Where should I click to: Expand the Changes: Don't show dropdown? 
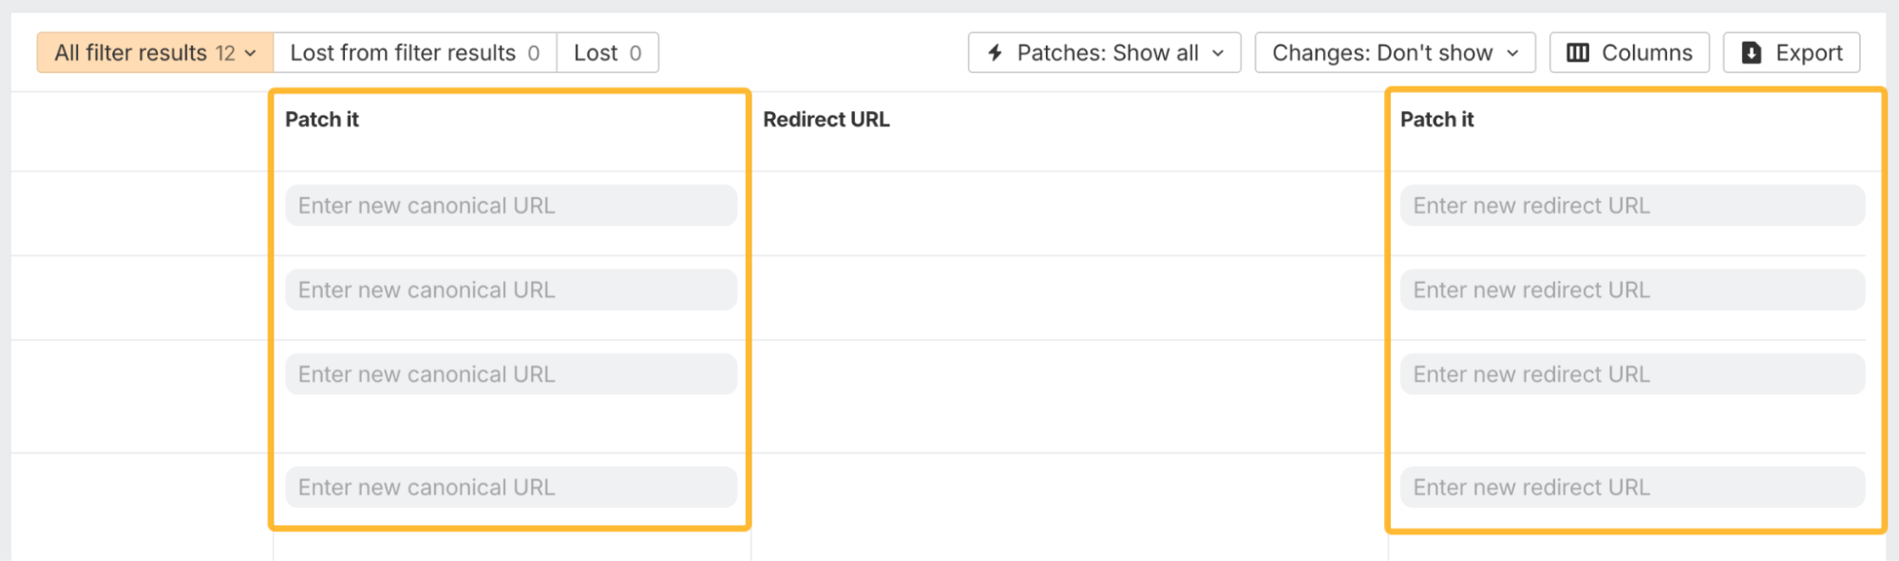click(x=1512, y=53)
